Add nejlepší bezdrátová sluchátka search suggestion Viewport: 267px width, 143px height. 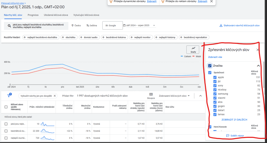[x=41, y=38]
